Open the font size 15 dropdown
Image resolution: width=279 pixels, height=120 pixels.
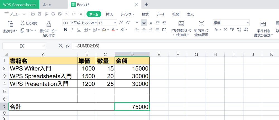click(x=115, y=23)
